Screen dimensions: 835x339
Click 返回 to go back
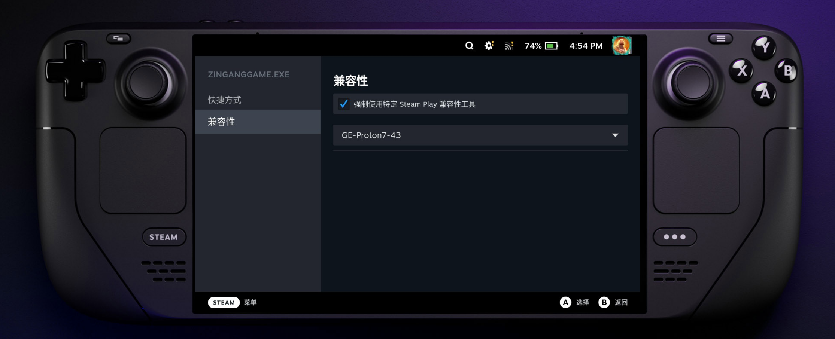point(621,302)
